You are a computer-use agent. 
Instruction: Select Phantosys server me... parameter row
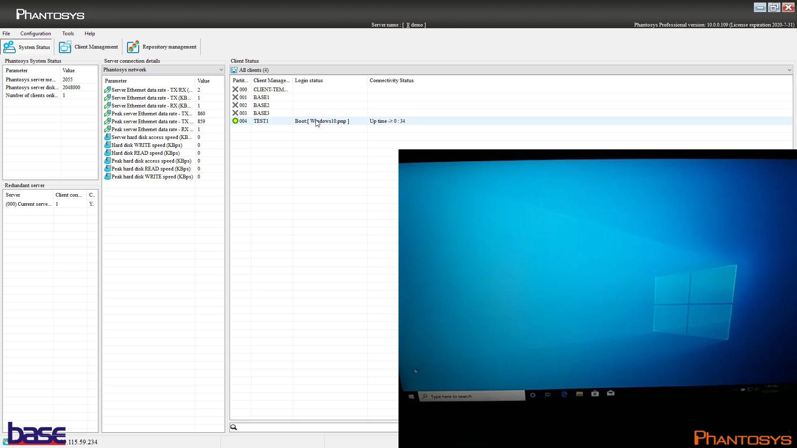[50, 80]
